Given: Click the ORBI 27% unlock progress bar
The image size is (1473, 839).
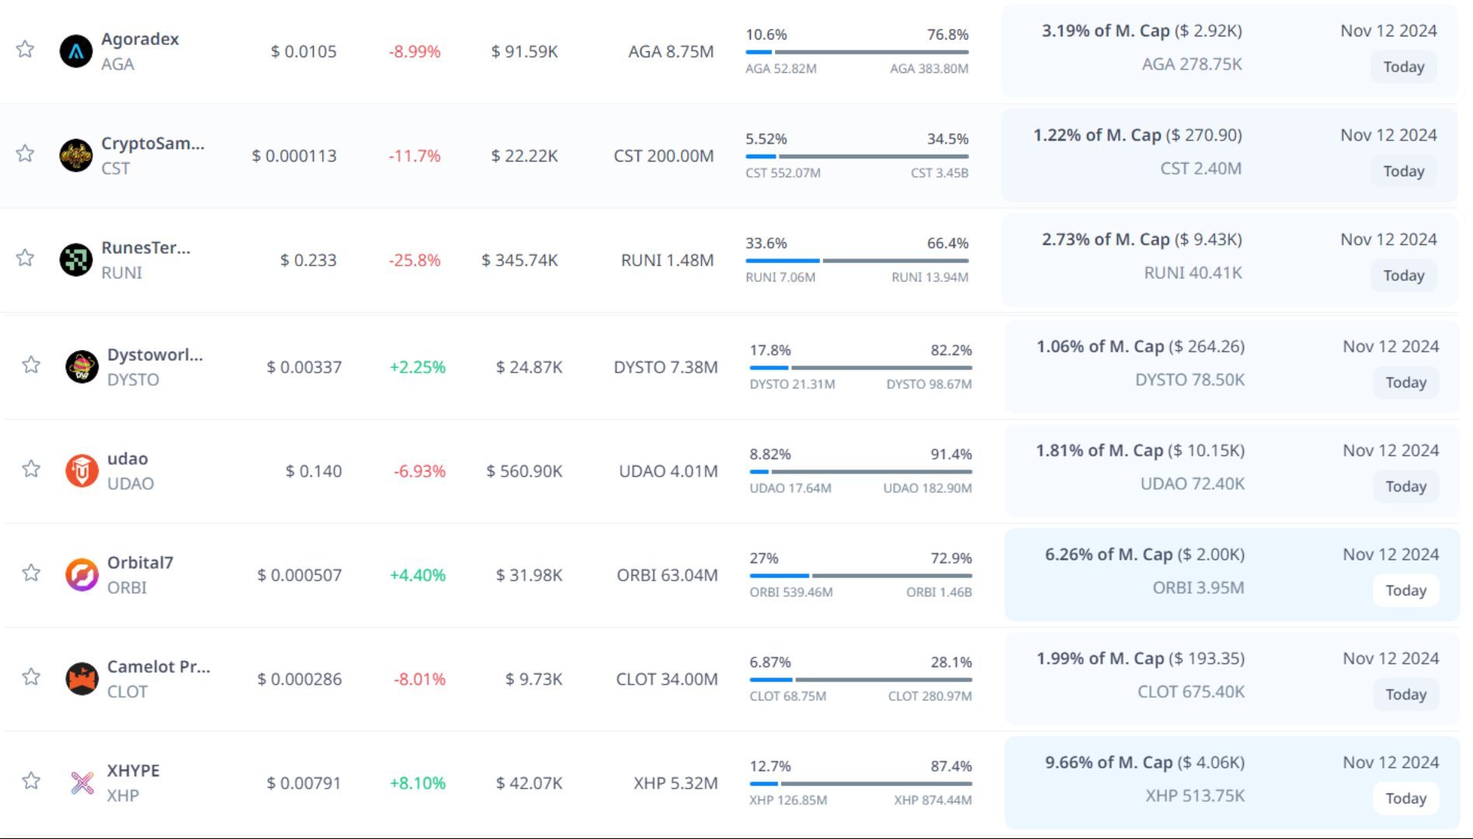Looking at the screenshot, I should pos(860,576).
